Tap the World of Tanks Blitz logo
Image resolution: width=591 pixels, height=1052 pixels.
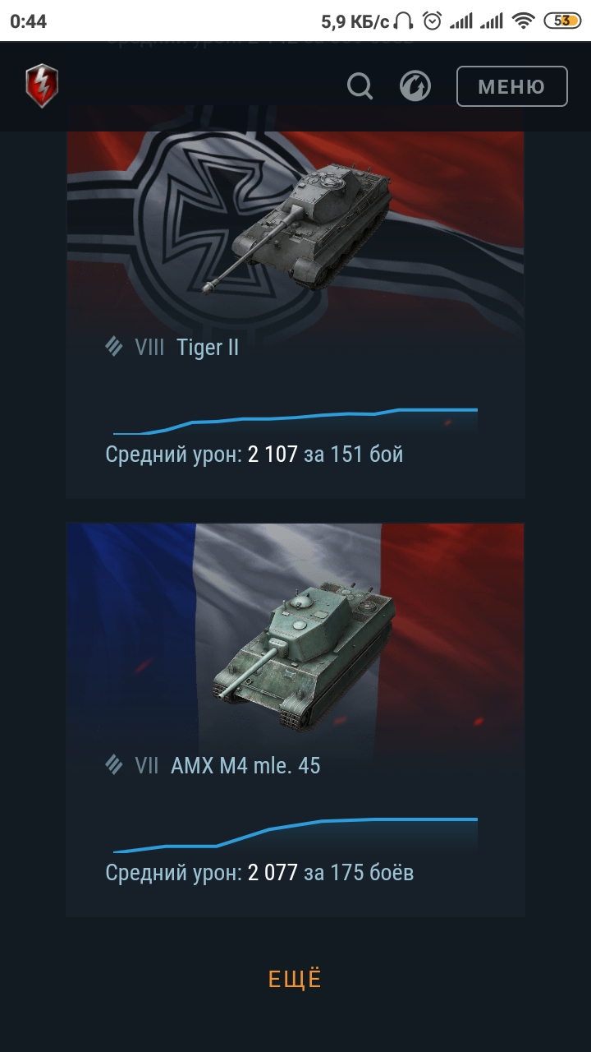(42, 86)
